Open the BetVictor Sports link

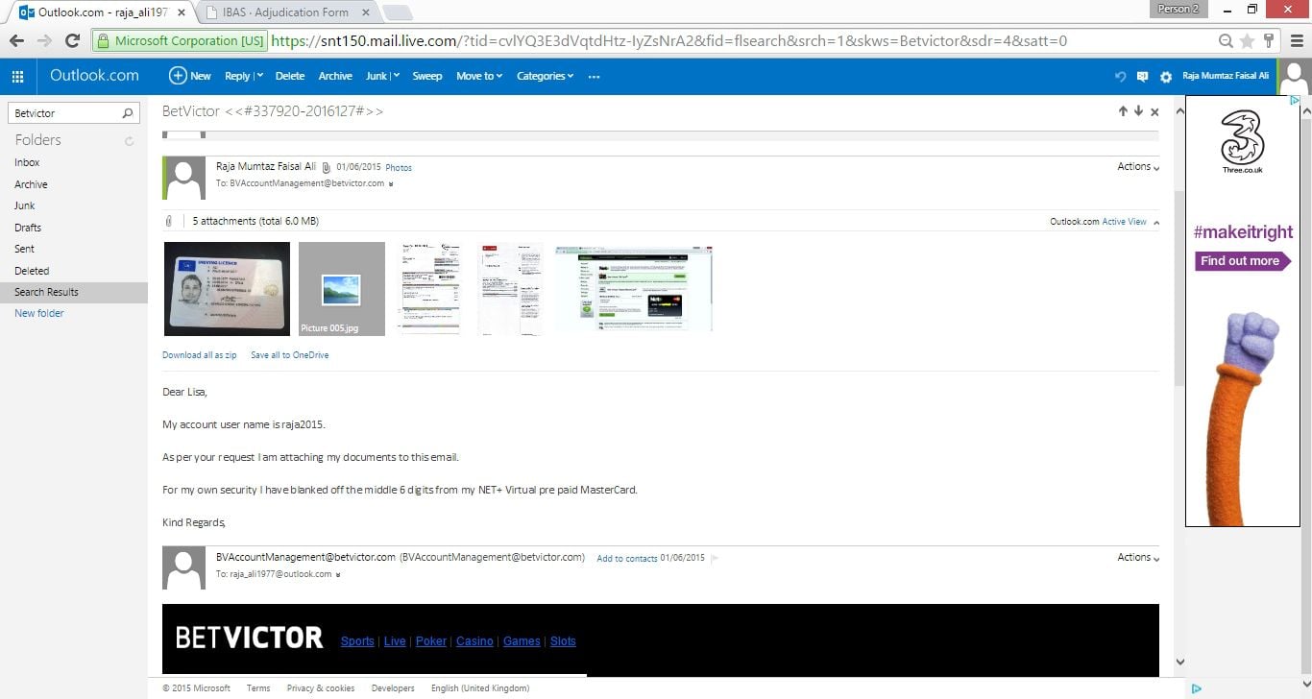pyautogui.click(x=357, y=641)
